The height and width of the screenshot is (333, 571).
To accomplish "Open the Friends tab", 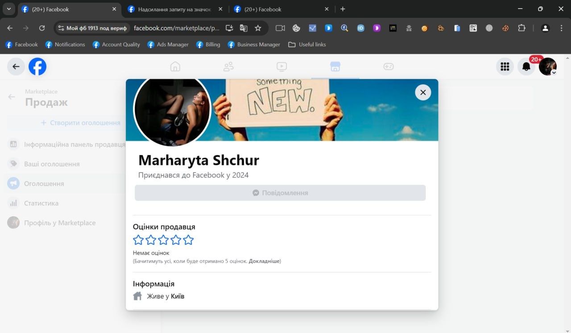I will [x=228, y=66].
